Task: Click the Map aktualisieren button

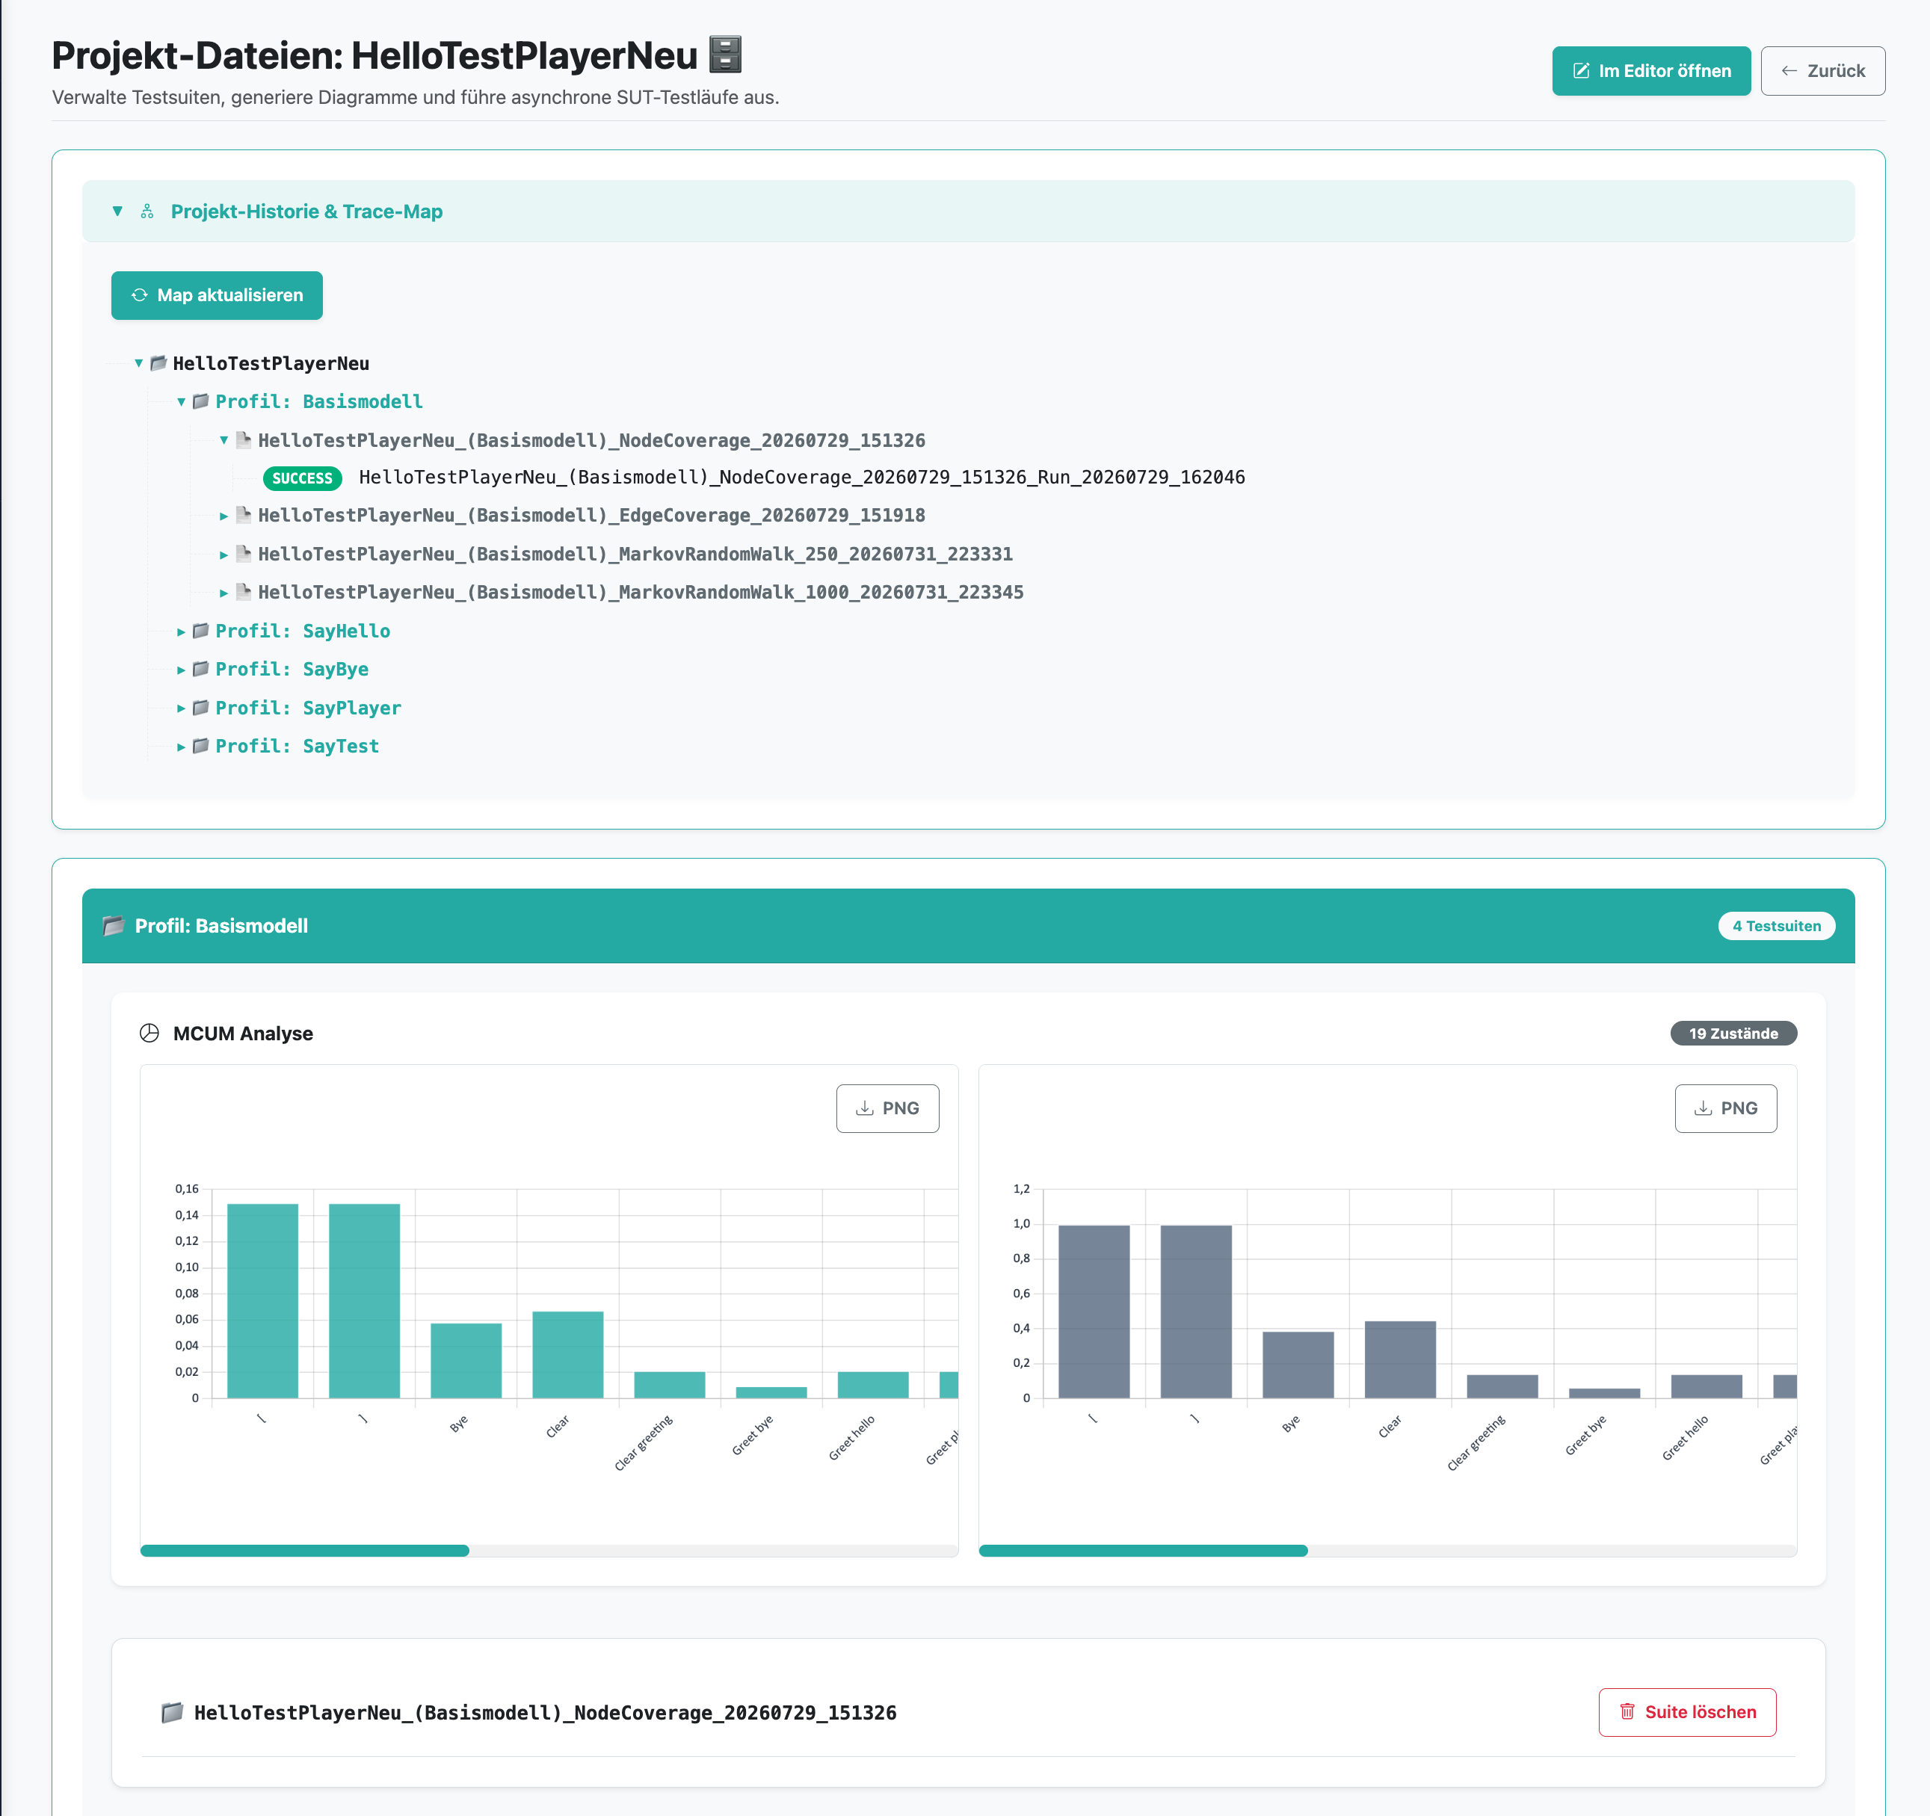Action: (x=218, y=295)
